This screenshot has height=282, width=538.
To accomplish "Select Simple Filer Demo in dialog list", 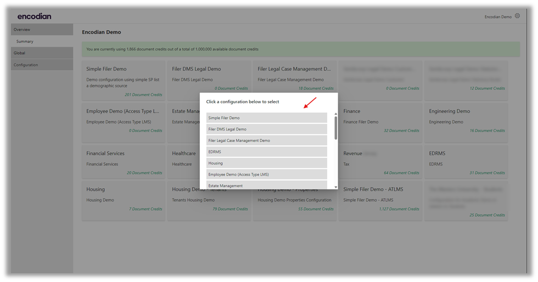I will tap(267, 118).
